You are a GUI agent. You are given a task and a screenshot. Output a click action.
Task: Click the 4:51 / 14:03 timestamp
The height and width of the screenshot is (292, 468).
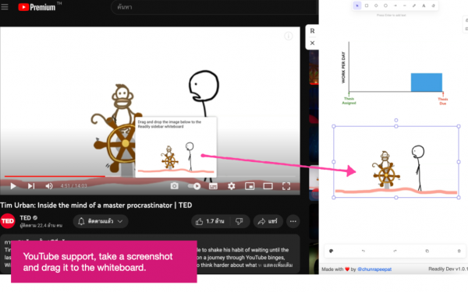[74, 186]
